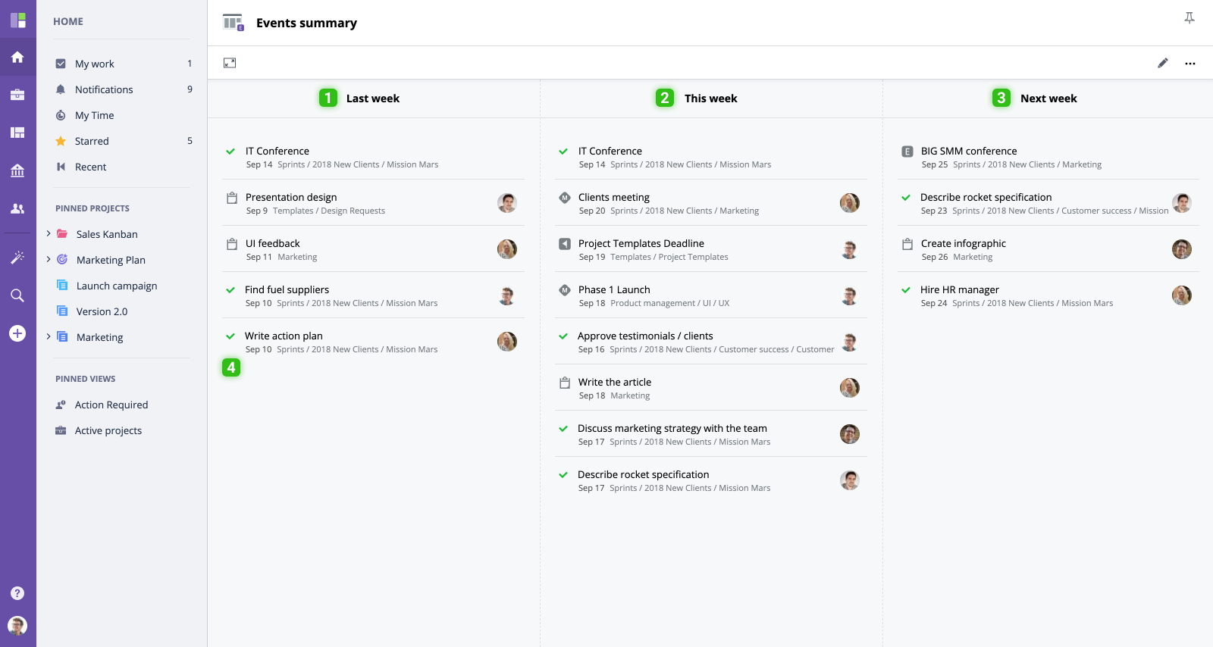
Task: Toggle checkmark for Hire HR manager
Action: pyautogui.click(x=906, y=290)
